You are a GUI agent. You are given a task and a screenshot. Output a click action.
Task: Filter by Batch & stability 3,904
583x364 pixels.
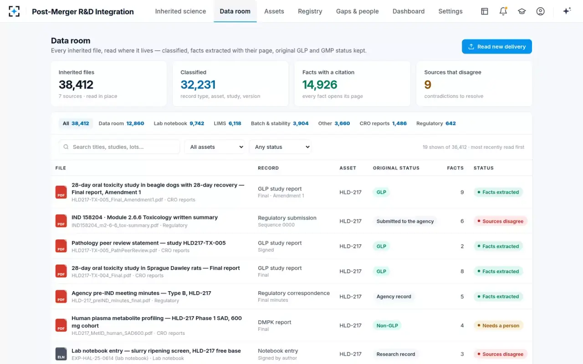pos(280,123)
